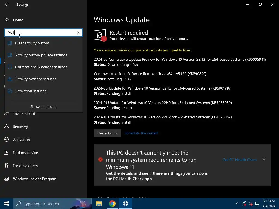This screenshot has width=279, height=209.
Task: Click the show desktop strip at taskbar end
Action: click(278, 204)
